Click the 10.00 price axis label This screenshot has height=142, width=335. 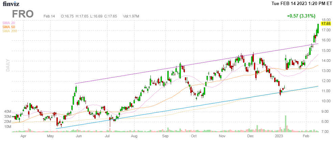pyautogui.click(x=326, y=101)
